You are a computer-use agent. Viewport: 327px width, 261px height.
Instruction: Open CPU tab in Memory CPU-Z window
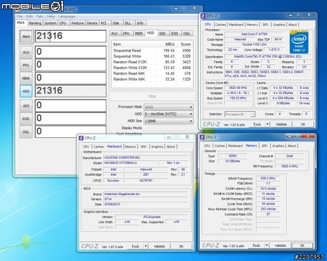[x=207, y=146]
